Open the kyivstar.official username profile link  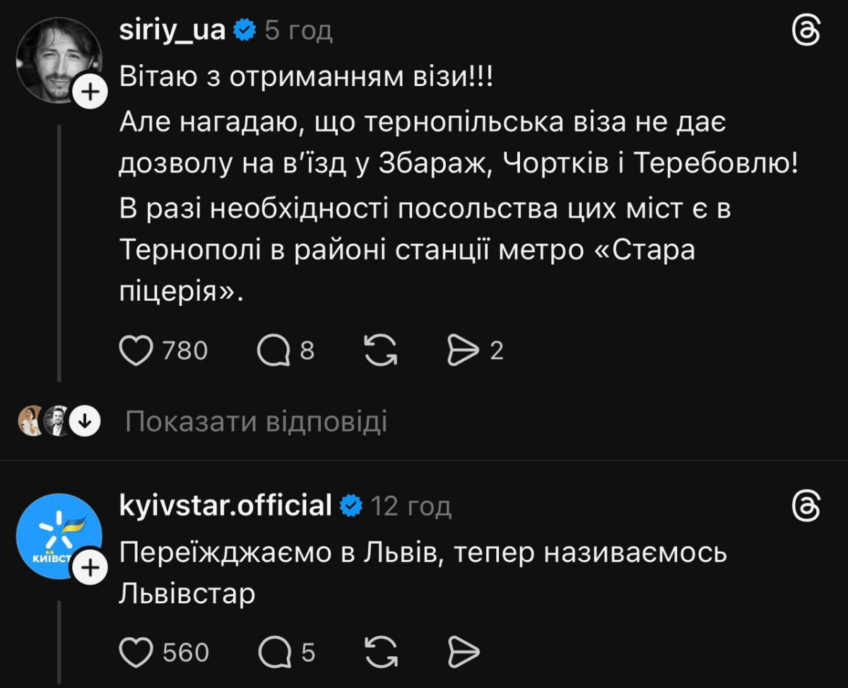(226, 506)
